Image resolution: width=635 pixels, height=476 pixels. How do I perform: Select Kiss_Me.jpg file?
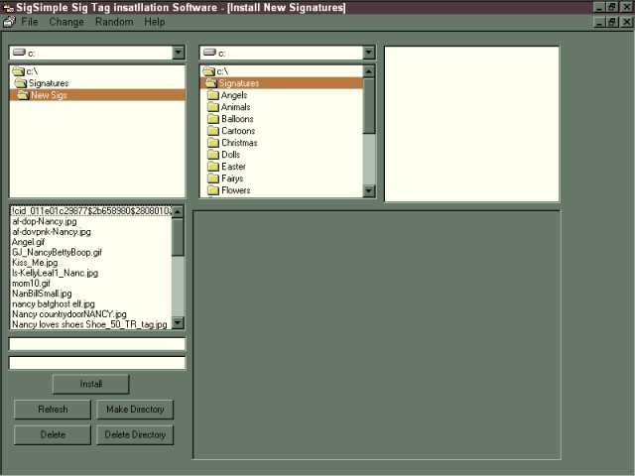click(x=35, y=263)
